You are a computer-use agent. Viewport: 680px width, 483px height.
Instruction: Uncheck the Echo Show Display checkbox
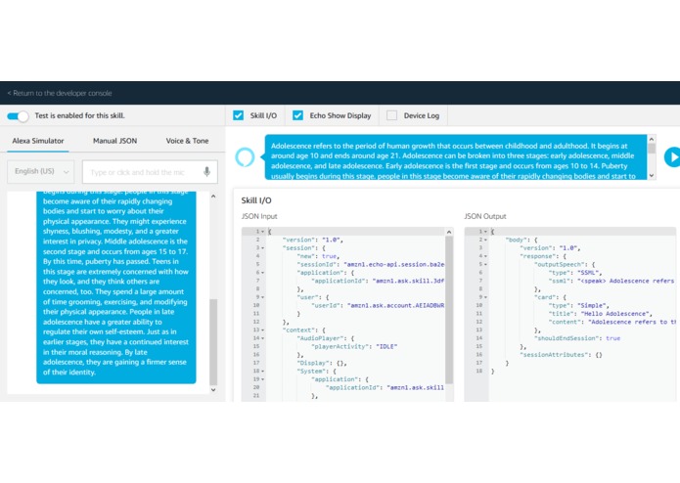297,115
